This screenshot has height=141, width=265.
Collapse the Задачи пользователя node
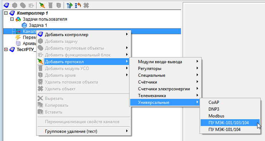[x=12, y=19]
